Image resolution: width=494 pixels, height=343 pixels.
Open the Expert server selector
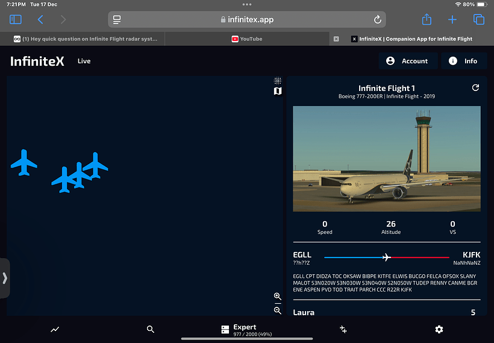246,330
